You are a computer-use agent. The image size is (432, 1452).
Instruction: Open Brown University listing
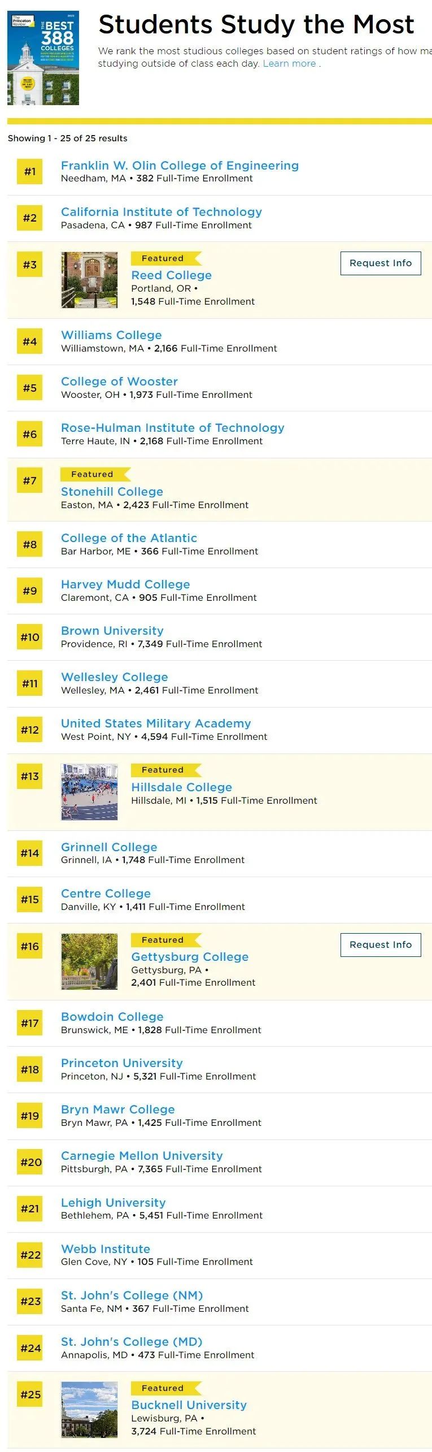pos(112,631)
